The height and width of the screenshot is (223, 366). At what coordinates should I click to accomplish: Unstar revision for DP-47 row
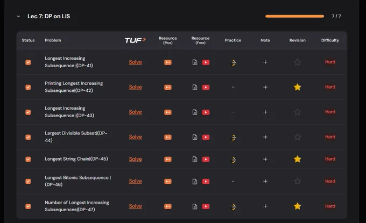pyautogui.click(x=297, y=206)
